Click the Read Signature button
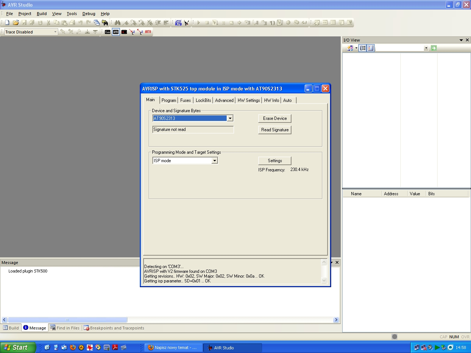Screen dimensions: 471x353 (x=275, y=130)
